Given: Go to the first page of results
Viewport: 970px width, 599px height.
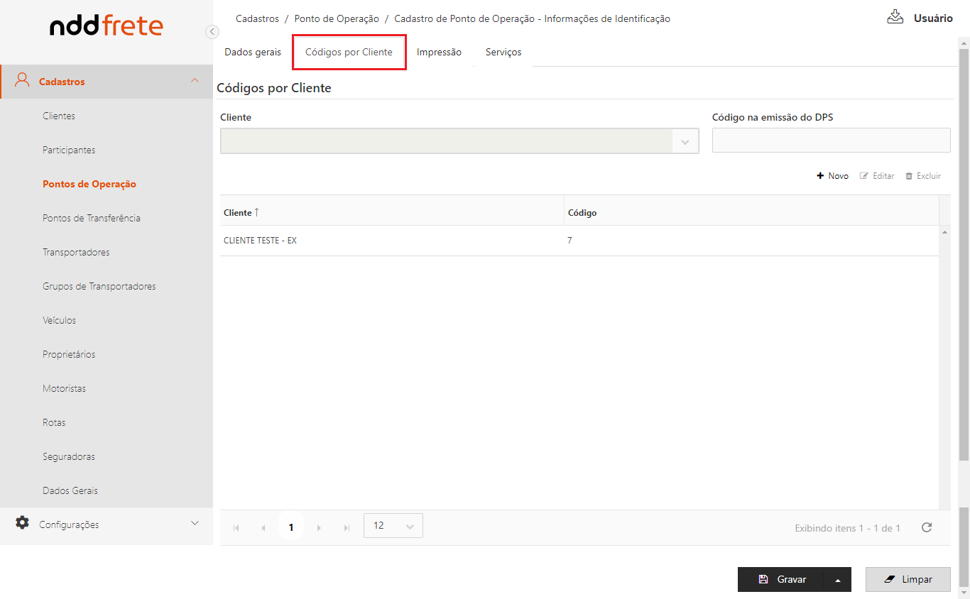Looking at the screenshot, I should pos(236,528).
